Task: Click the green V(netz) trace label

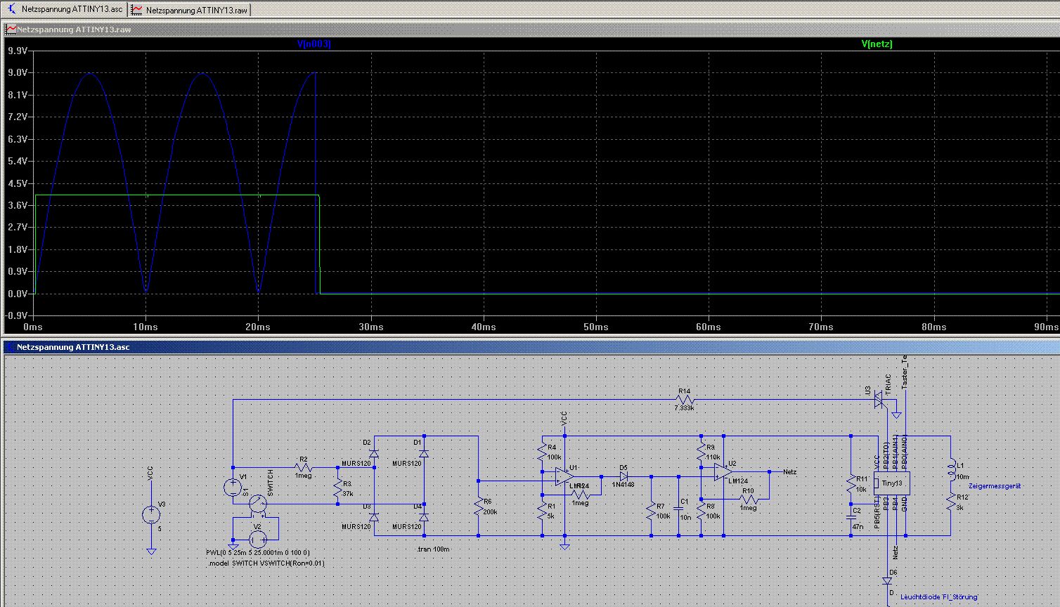Action: (x=877, y=44)
